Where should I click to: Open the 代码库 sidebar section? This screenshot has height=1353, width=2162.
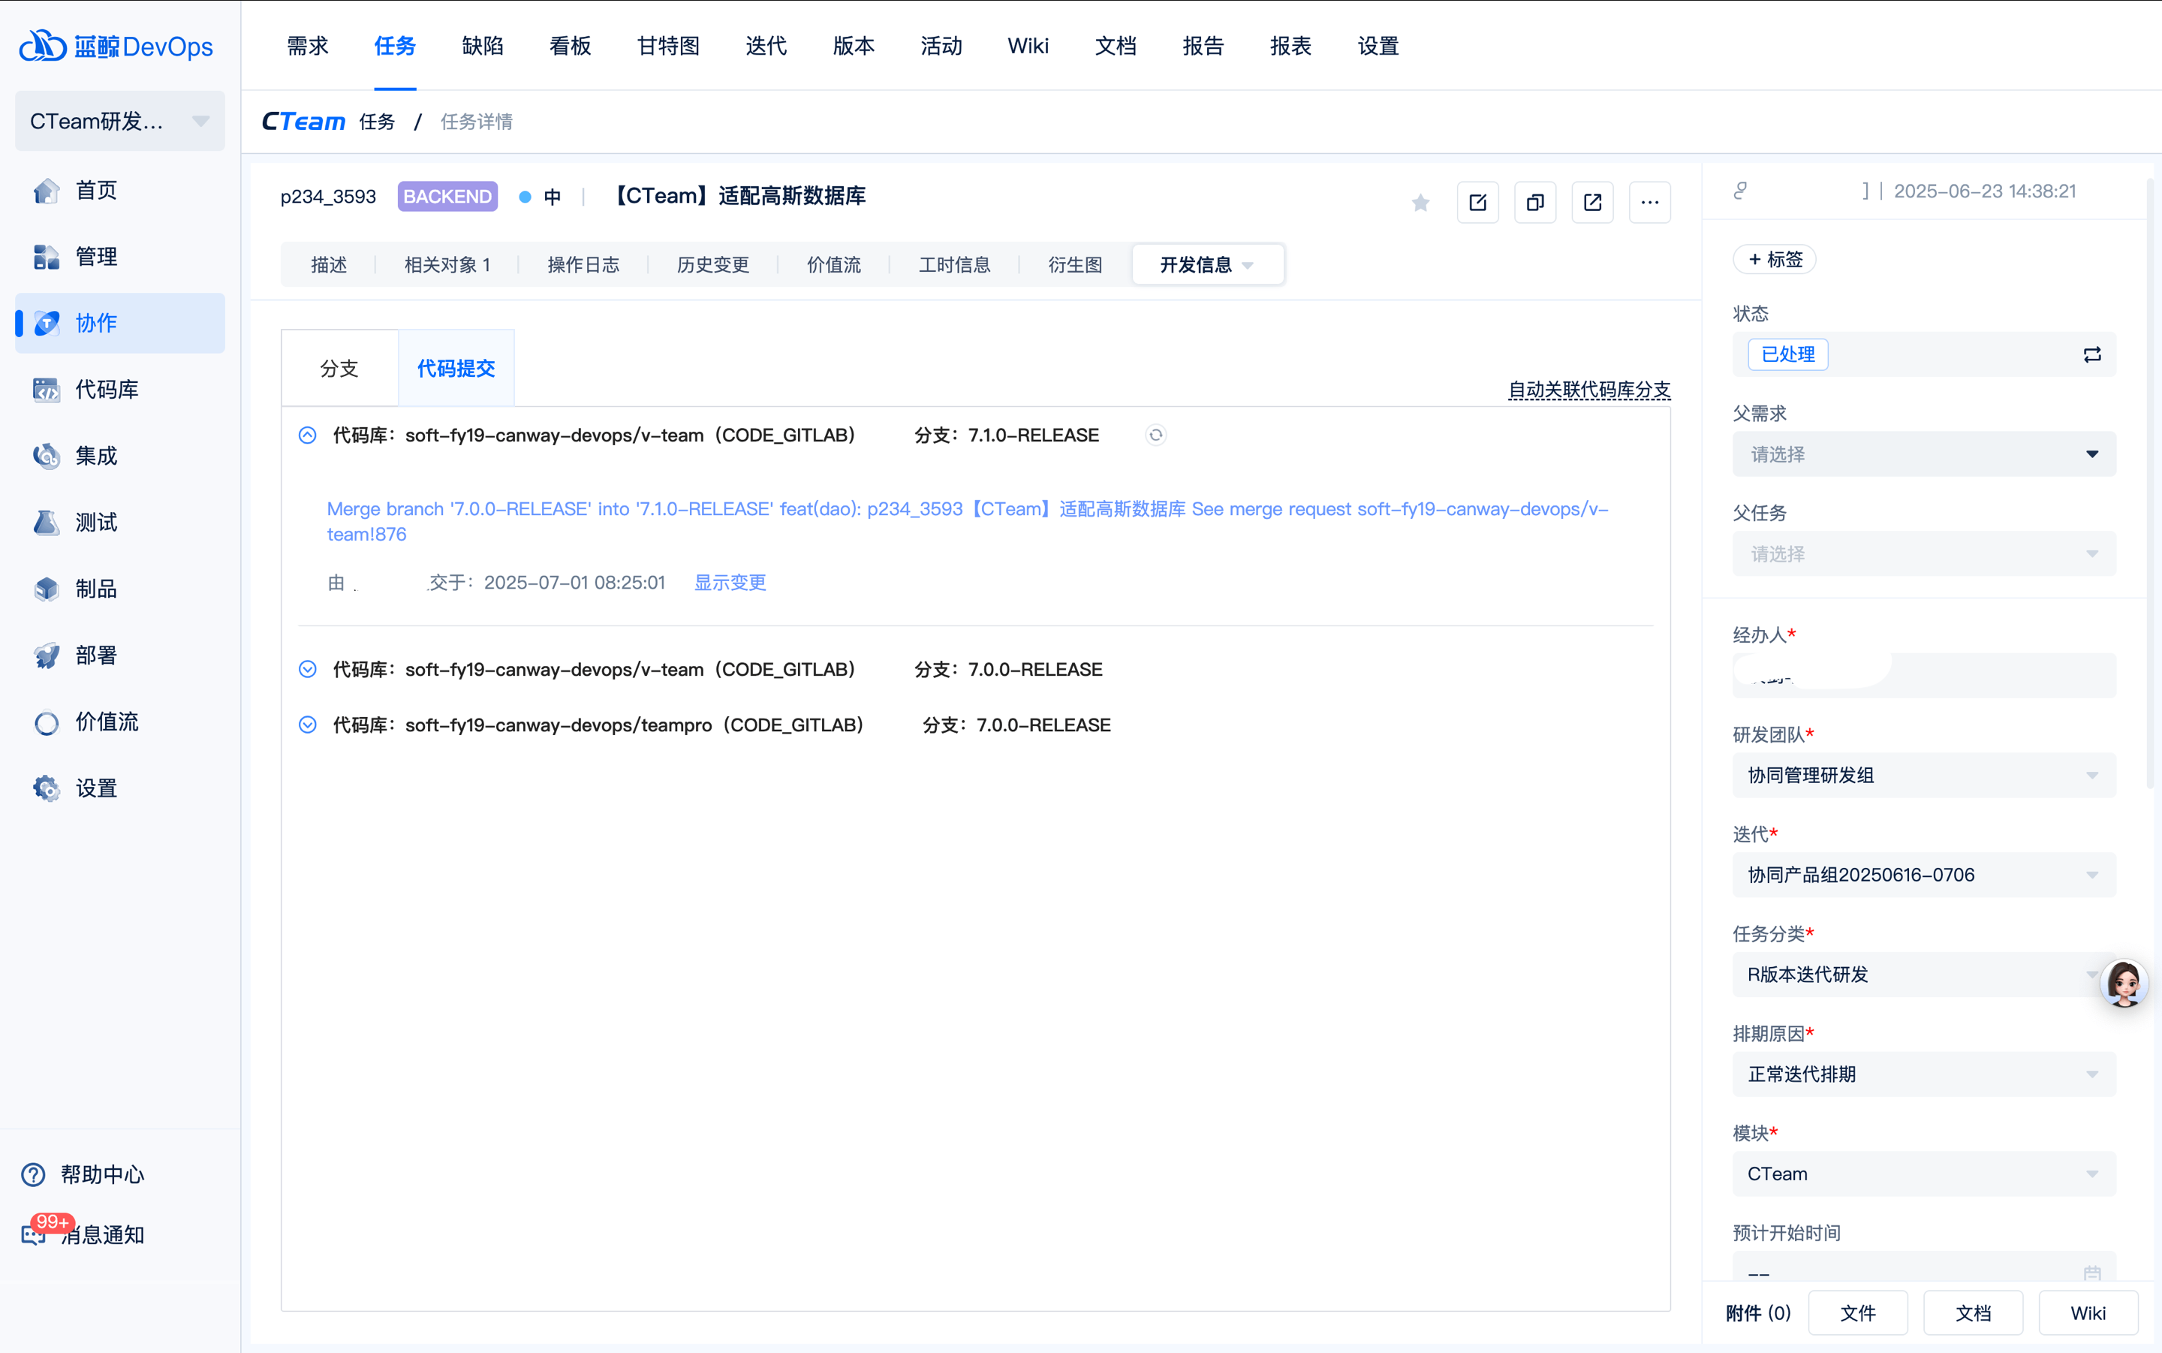(107, 389)
